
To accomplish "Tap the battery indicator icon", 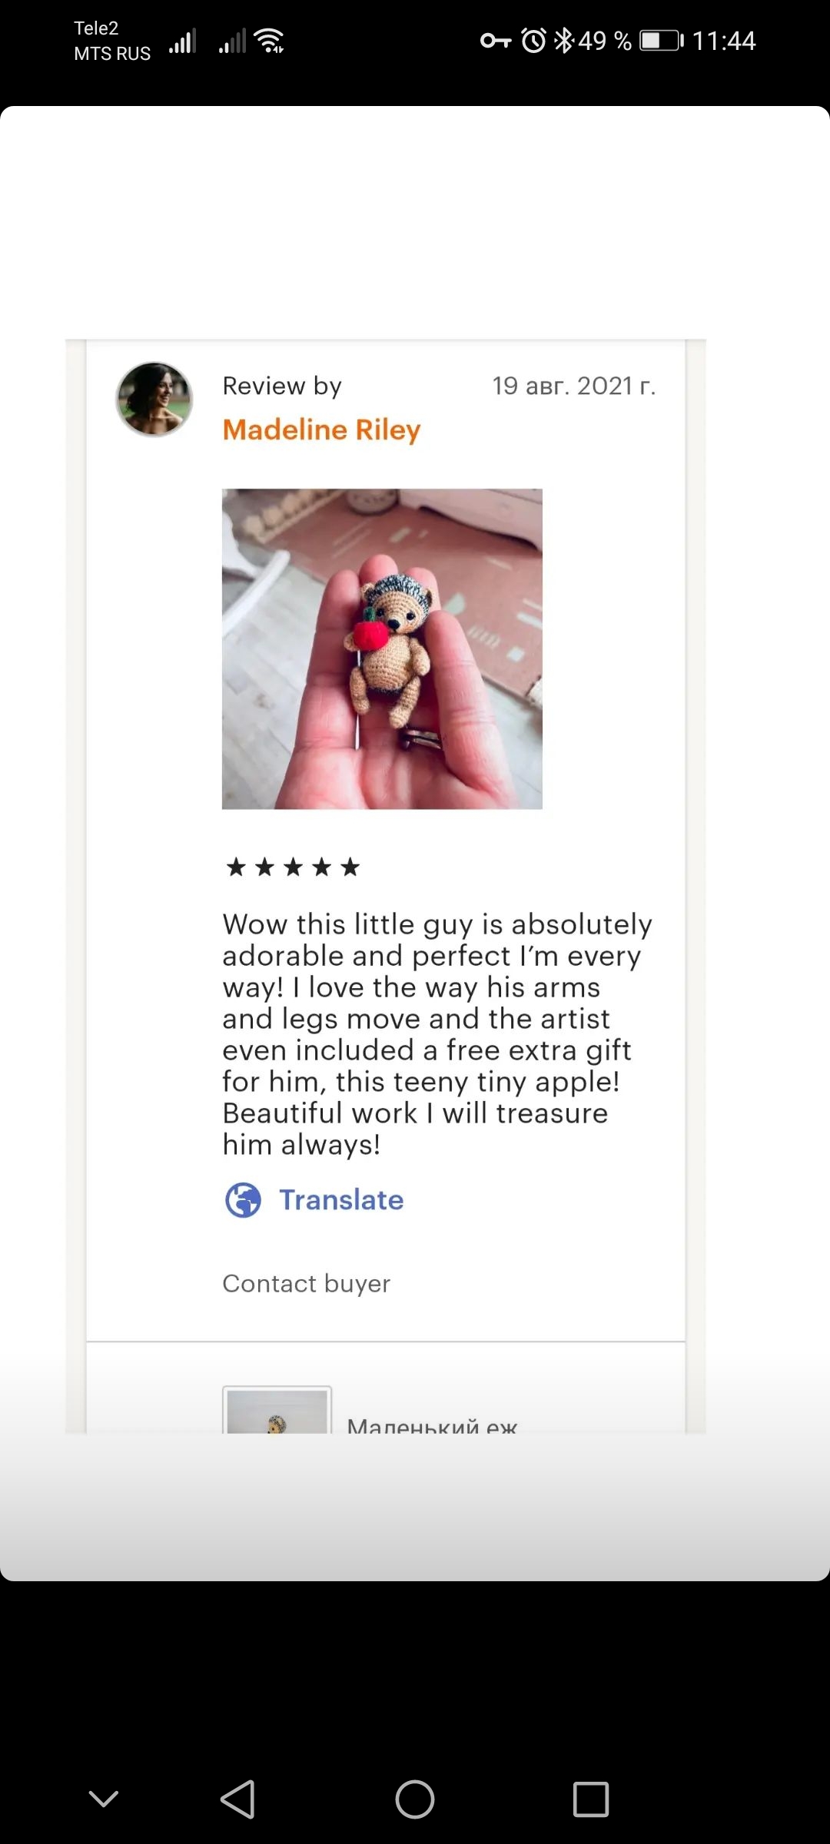I will point(662,40).
